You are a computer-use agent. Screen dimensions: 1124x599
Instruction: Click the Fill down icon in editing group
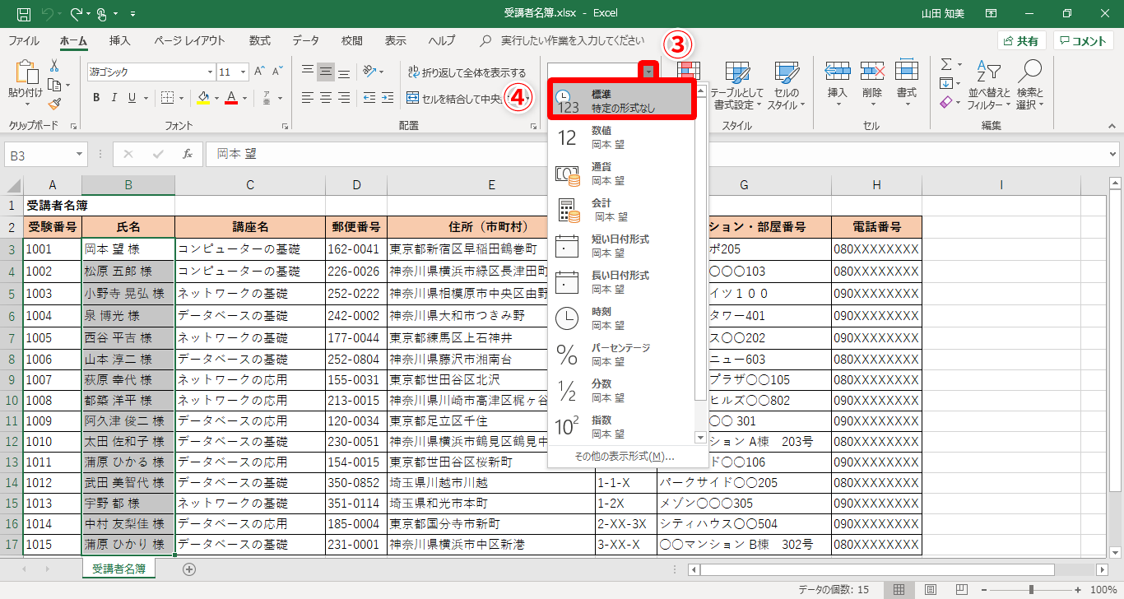(x=946, y=83)
